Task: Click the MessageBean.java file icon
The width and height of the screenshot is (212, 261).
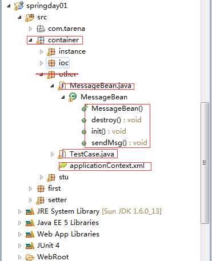Action: point(62,86)
